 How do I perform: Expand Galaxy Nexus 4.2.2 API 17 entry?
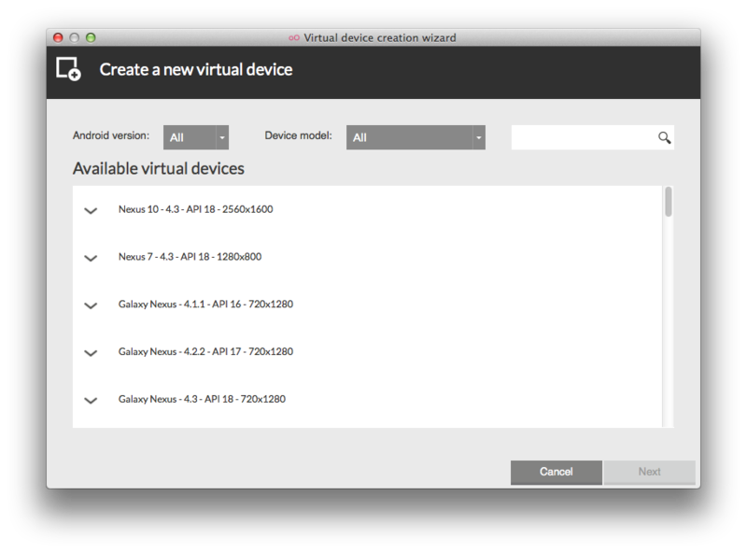(x=91, y=353)
